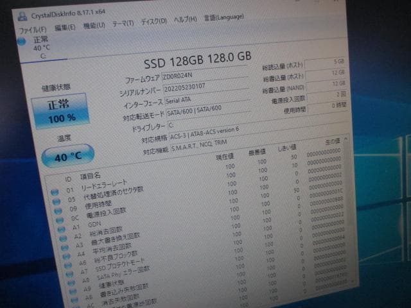Select the row text 総消去回数

coord(106,231)
